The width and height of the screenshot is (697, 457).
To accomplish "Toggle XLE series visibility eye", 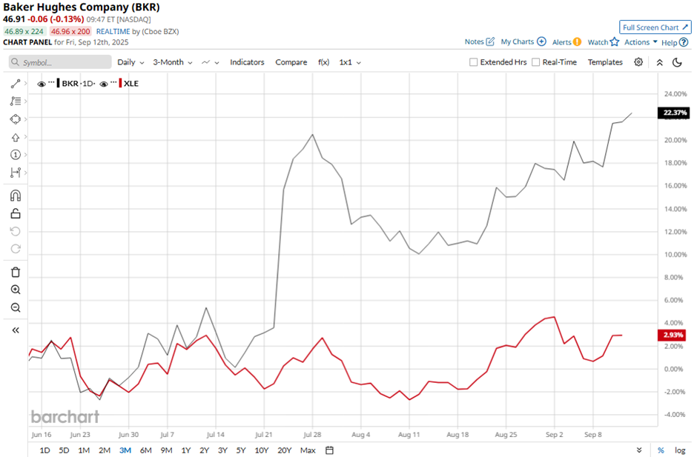I will pos(104,84).
